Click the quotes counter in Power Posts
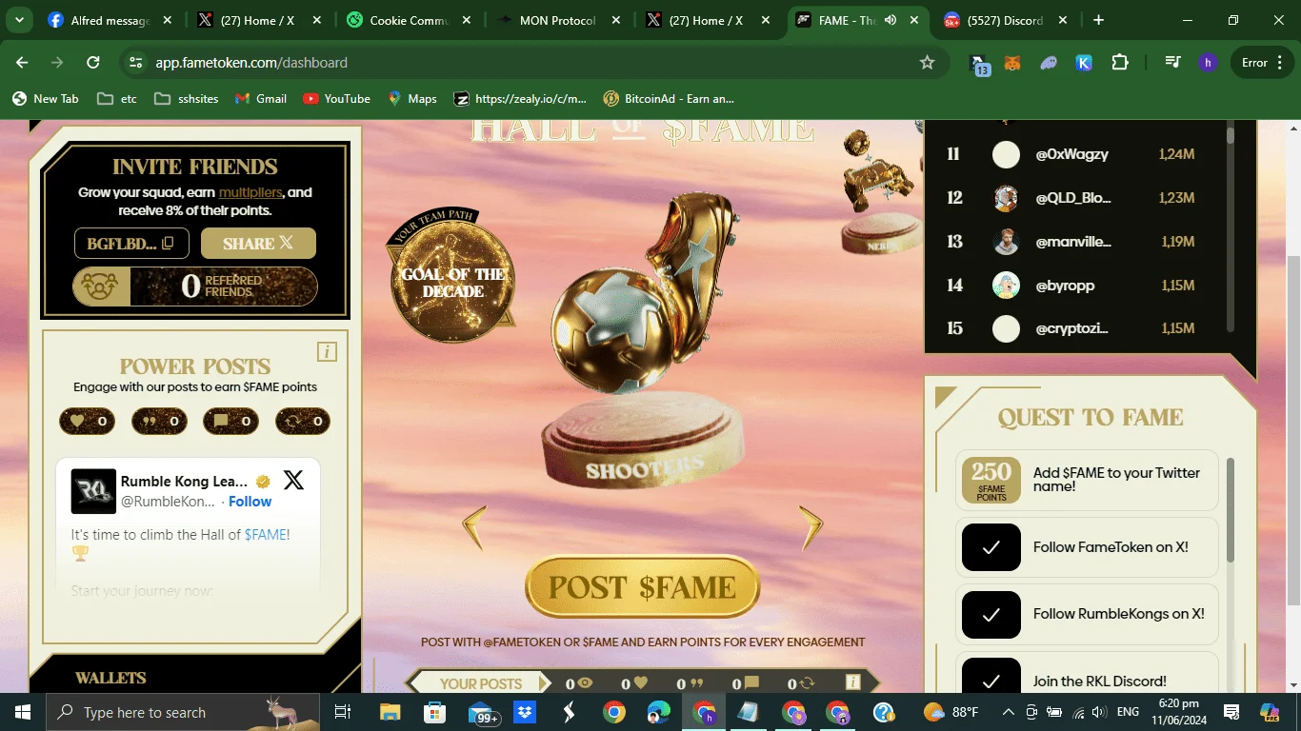The height and width of the screenshot is (731, 1301). 159,421
